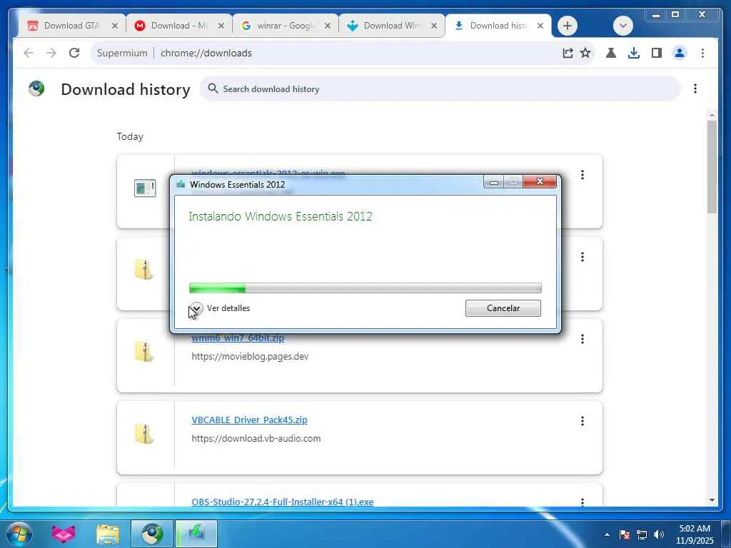Minimize the Windows Essentials 2012 dialog
731x548 pixels.
[494, 182]
